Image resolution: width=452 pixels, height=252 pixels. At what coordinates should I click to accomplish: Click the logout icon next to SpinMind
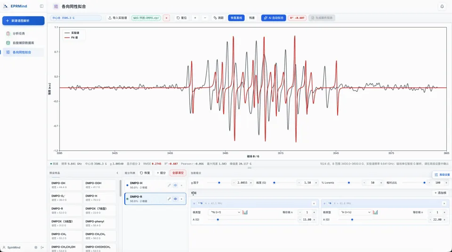42,247
